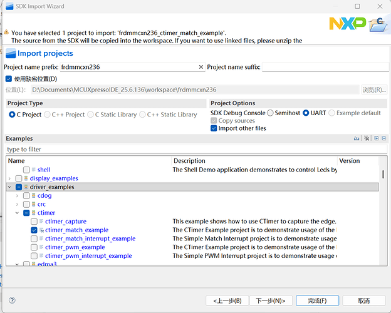Click the second icon in the Examples toolbar
Viewport: 391px width, 313px height.
coord(367,138)
